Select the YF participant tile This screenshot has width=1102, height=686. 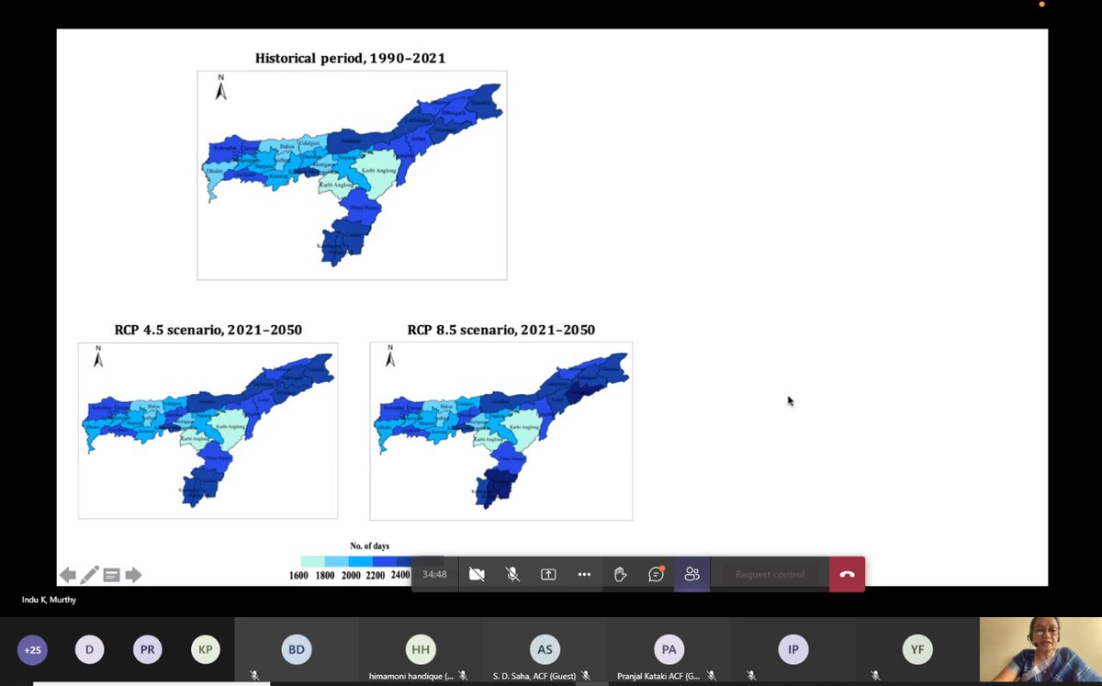pyautogui.click(x=916, y=651)
